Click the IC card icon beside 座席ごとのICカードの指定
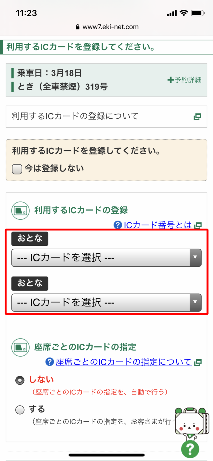213x461 pixels. pos(20,347)
